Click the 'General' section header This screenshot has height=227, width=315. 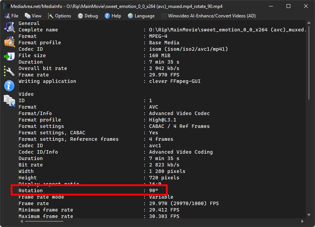[29, 23]
